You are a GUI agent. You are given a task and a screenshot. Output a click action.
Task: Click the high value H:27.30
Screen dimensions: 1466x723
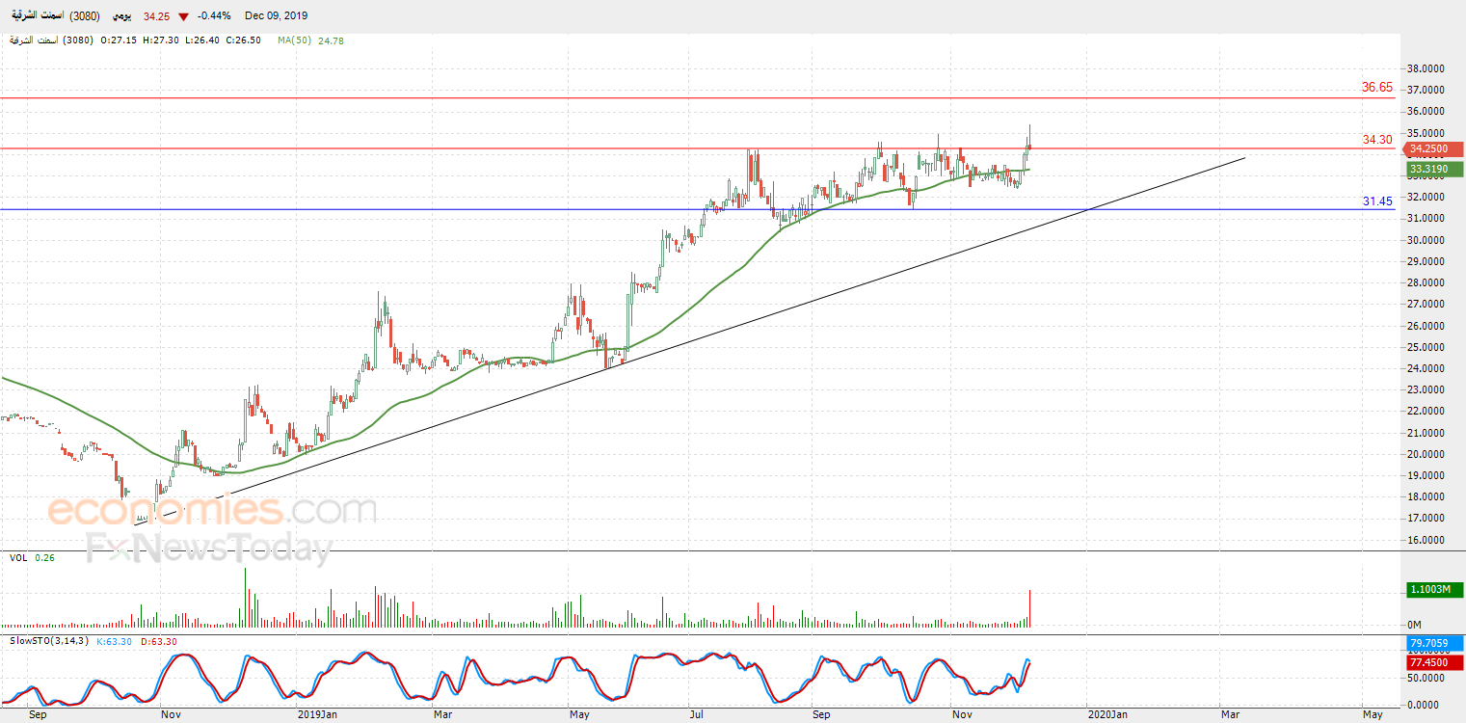coord(162,40)
